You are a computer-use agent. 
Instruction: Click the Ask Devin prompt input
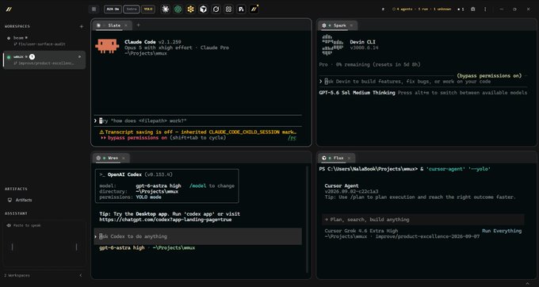[x=422, y=82]
